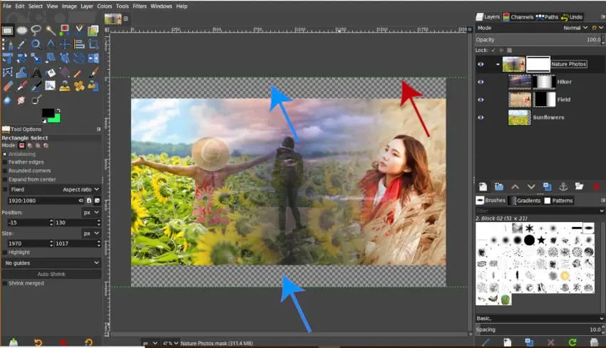Screen dimensions: 606x348
Task: Lower the selected layer
Action: [x=531, y=186]
